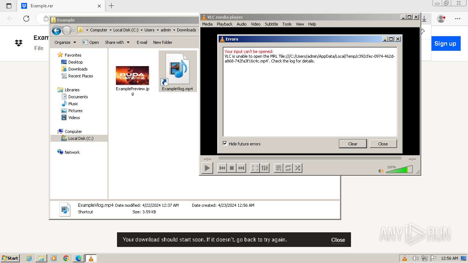Open the VLC Video menu

pyautogui.click(x=256, y=24)
